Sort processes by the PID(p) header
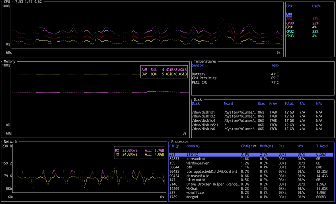Viewport: 336px width, 204px height. pos(175,146)
